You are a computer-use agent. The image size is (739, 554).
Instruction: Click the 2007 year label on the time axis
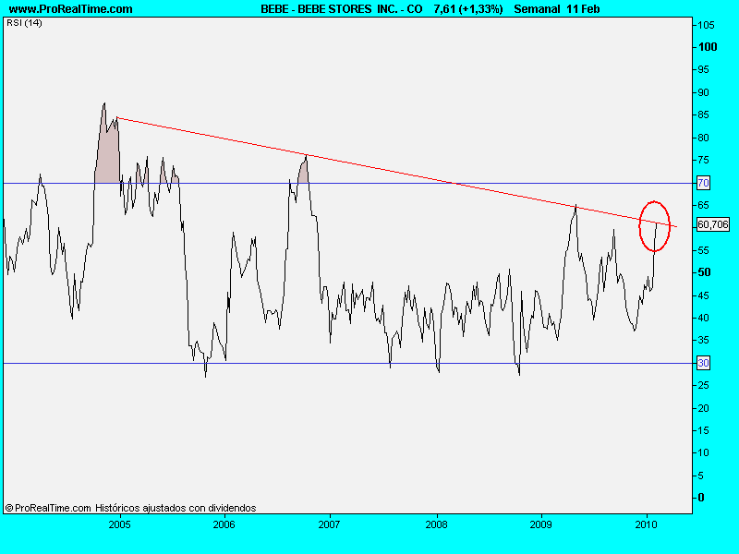[x=329, y=524]
